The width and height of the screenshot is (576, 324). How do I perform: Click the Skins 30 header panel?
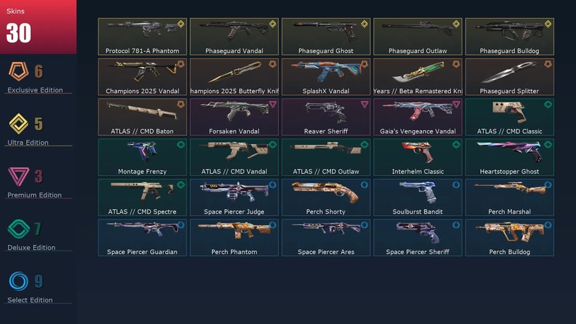point(38,27)
